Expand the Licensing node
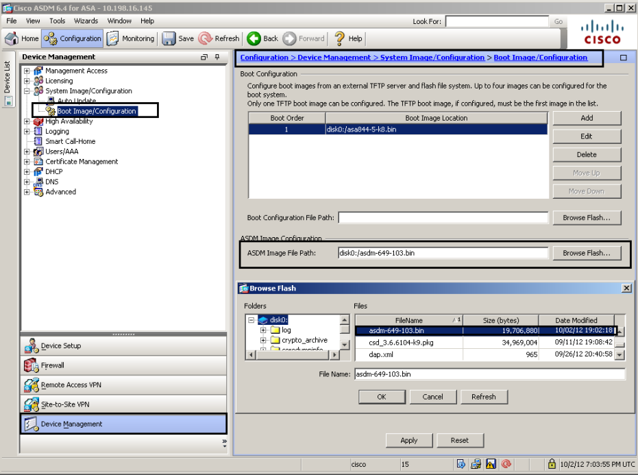 coord(27,81)
